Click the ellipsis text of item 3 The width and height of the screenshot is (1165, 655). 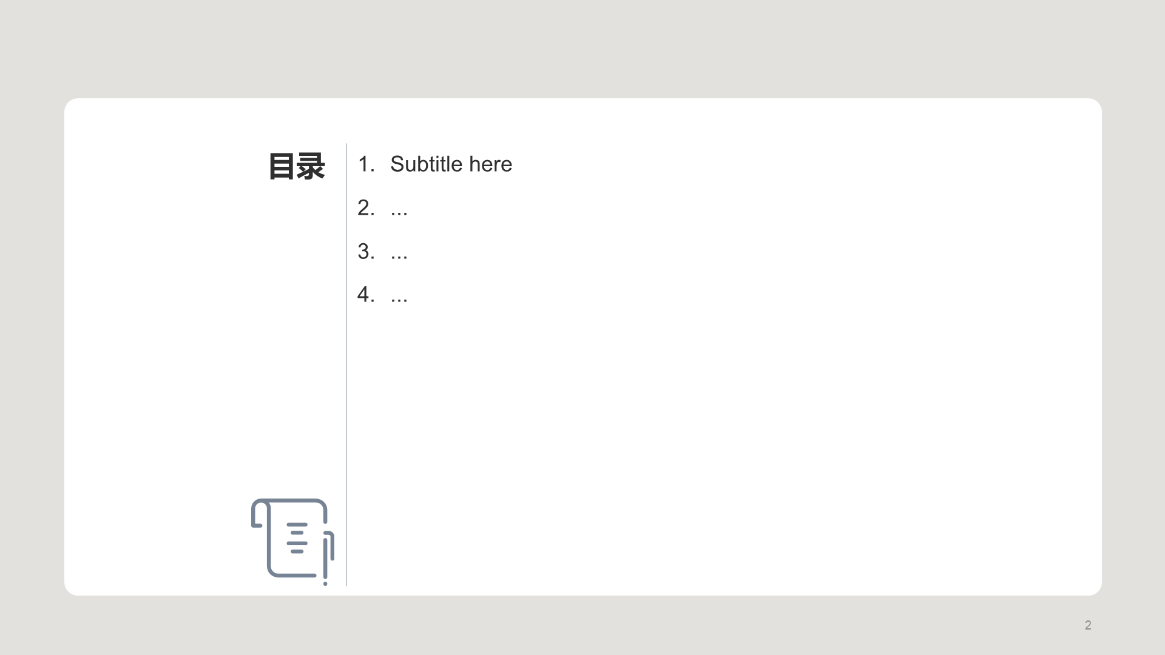(x=399, y=253)
